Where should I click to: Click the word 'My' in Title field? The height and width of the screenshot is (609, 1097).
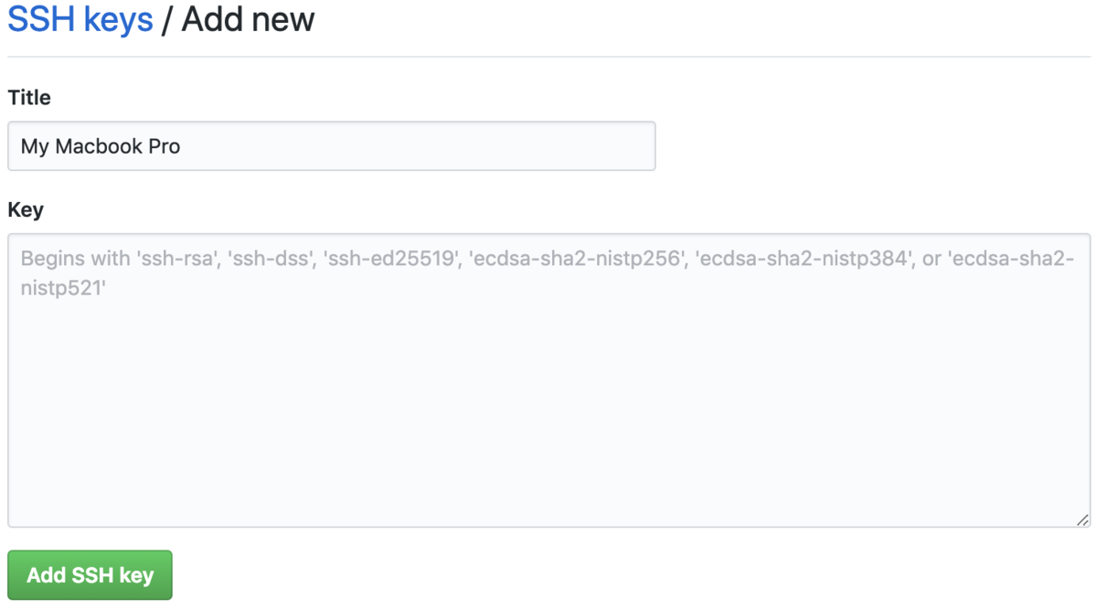pos(35,146)
